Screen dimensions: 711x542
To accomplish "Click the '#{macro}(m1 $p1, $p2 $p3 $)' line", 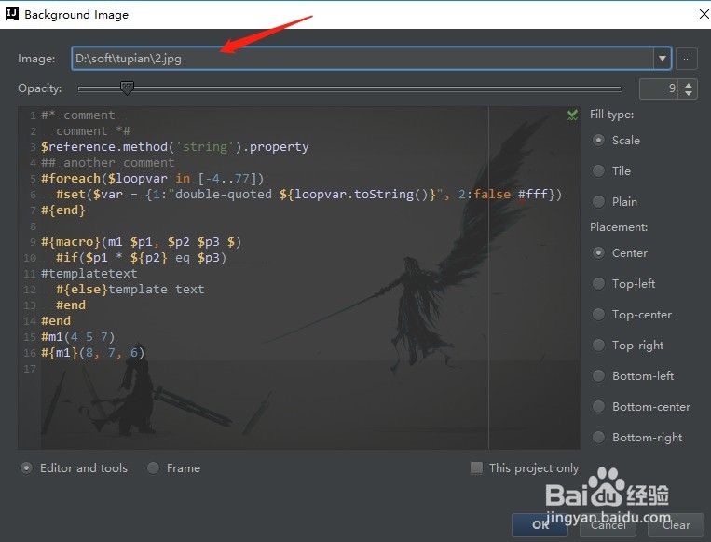I will 141,241.
